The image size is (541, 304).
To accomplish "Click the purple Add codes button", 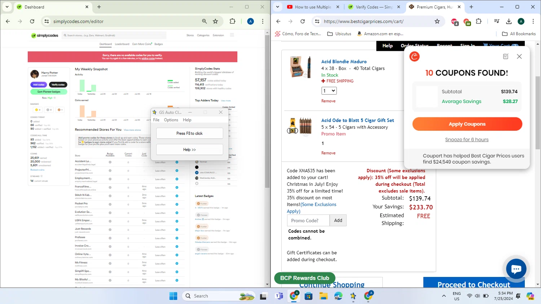I will [x=39, y=85].
